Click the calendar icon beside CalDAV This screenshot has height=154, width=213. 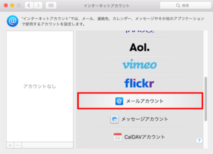117,137
